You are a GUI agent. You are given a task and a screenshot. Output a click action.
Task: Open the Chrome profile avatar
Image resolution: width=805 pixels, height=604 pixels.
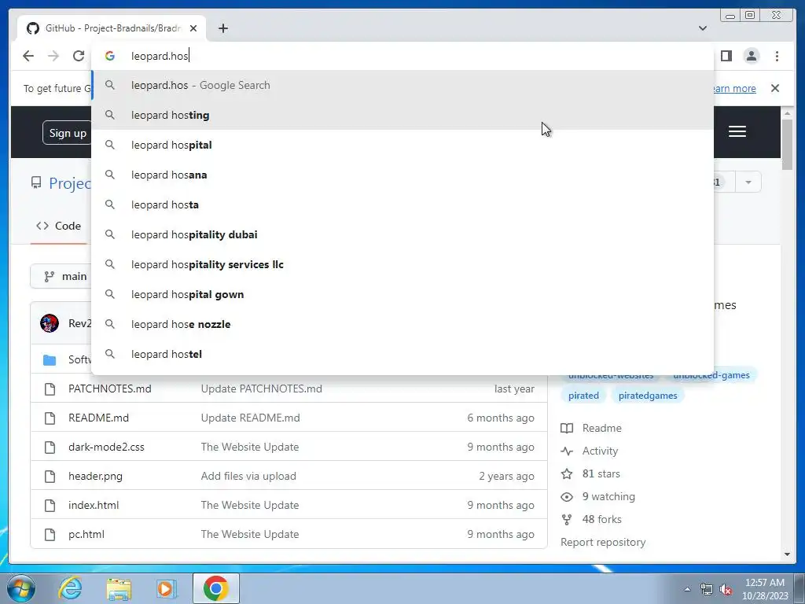(751, 56)
